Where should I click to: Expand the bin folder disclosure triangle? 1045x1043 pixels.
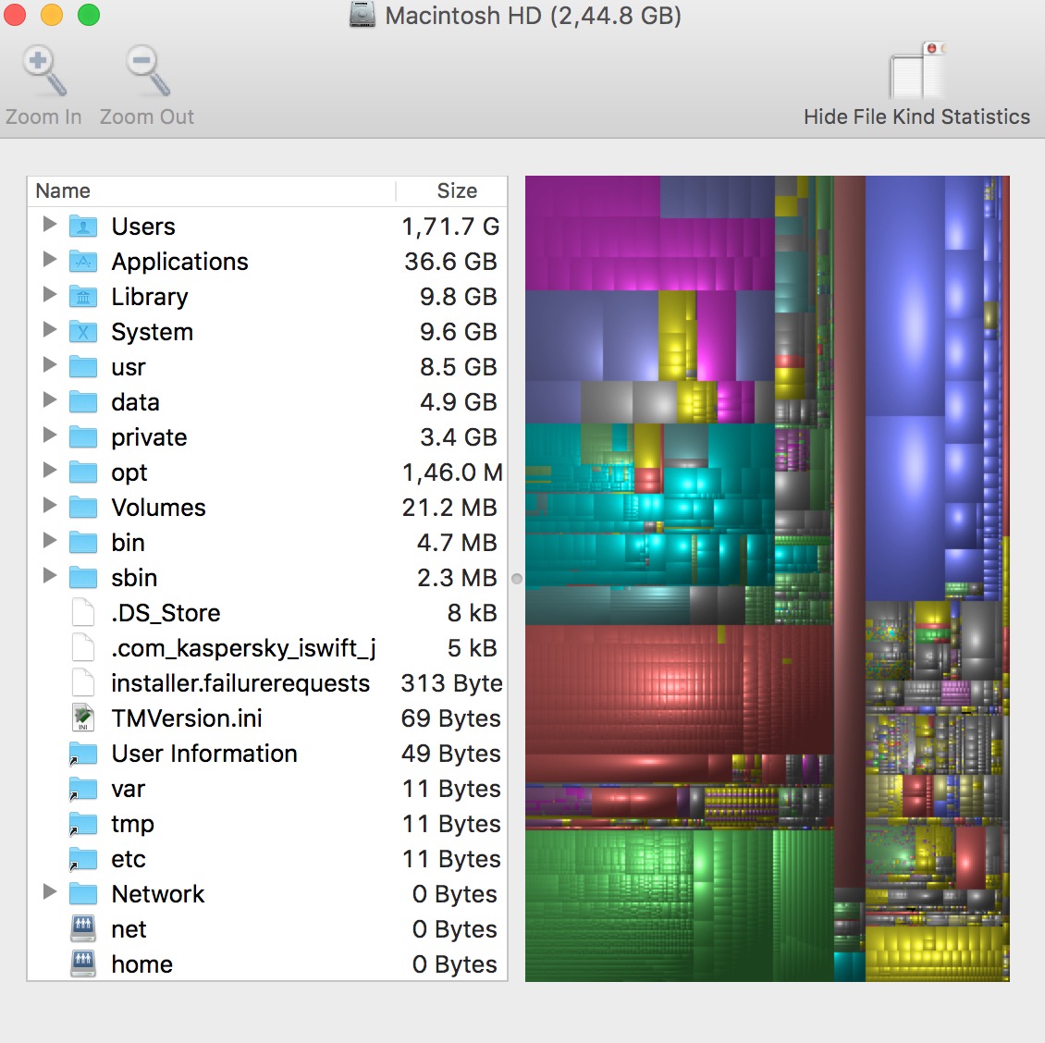(50, 541)
